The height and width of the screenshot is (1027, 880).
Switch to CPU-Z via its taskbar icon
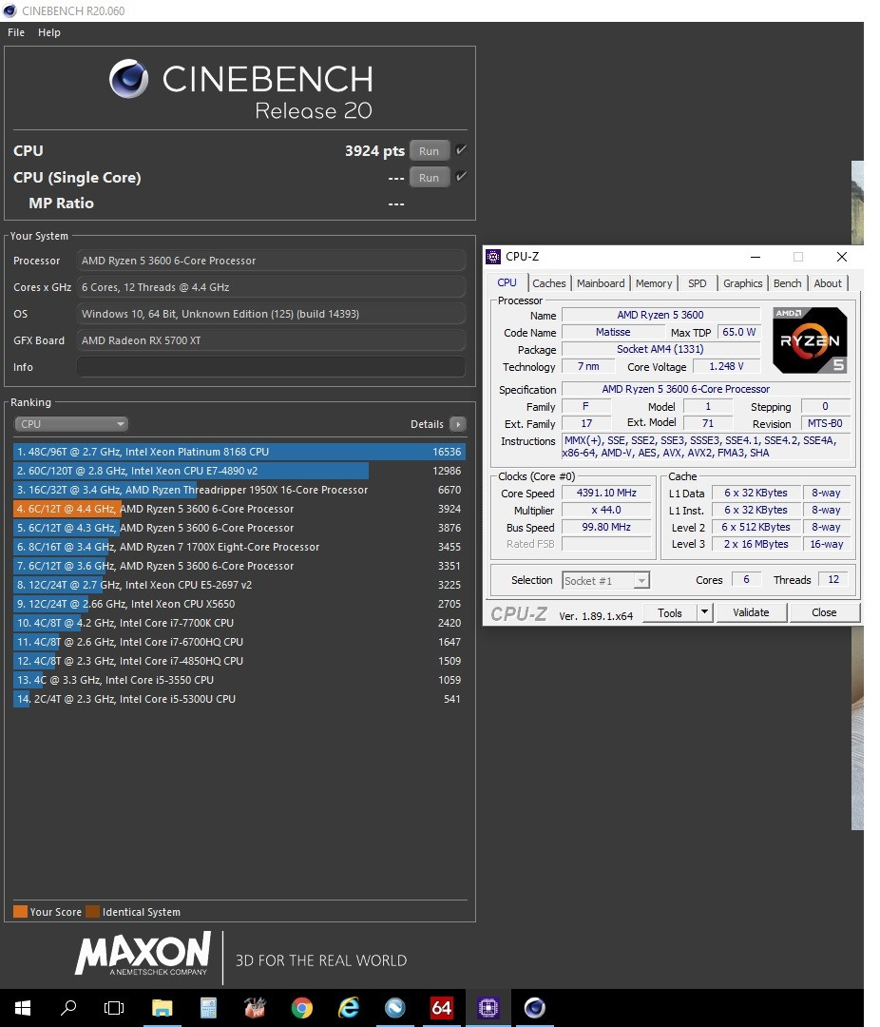[x=488, y=1008]
